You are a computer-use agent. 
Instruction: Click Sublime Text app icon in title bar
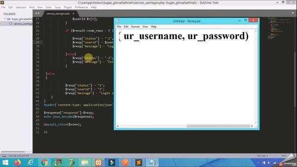coord(2,2)
